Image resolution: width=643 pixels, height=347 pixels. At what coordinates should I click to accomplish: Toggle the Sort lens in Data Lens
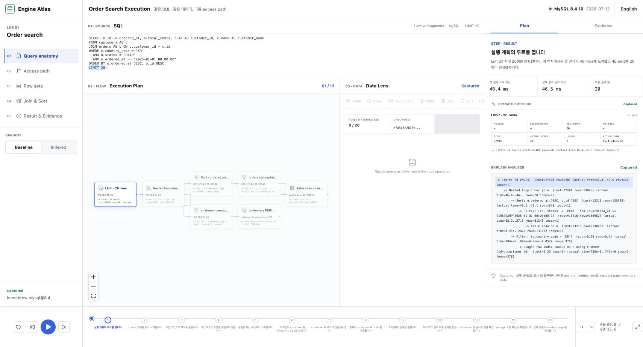[x=467, y=101]
